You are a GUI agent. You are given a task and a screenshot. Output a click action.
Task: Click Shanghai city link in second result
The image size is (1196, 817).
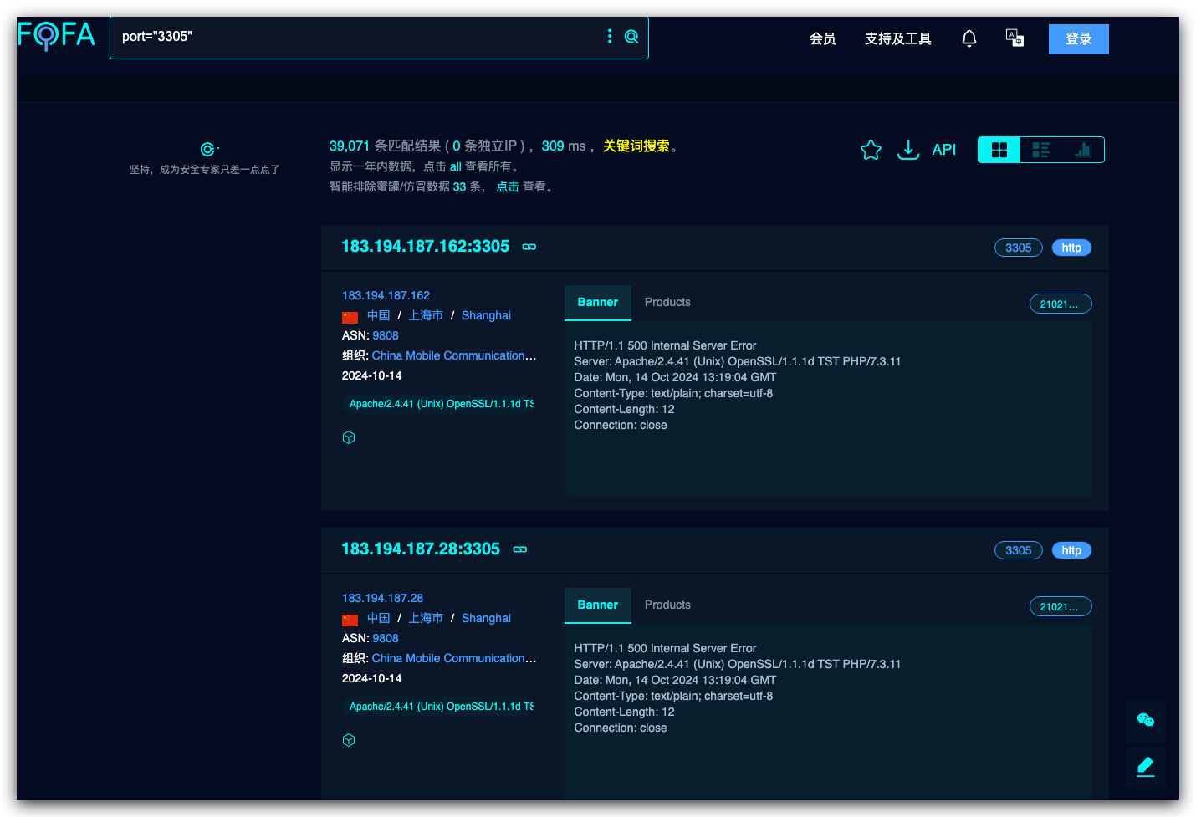(486, 618)
